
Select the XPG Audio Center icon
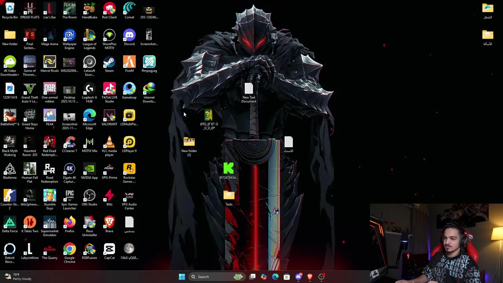pos(129,200)
